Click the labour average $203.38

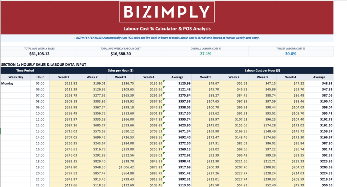(319, 167)
